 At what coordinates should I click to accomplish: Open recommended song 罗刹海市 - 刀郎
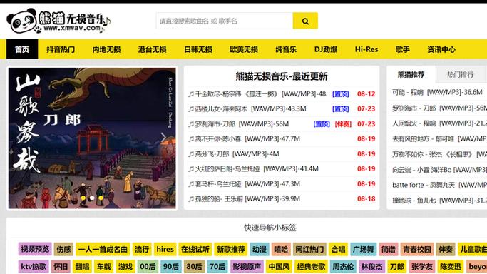pyautogui.click(x=439, y=108)
